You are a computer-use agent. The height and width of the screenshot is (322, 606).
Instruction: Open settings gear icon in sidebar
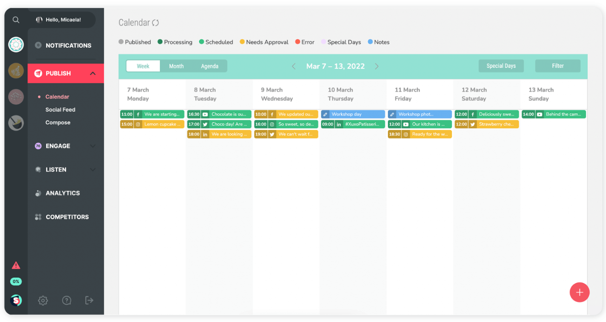(x=43, y=300)
